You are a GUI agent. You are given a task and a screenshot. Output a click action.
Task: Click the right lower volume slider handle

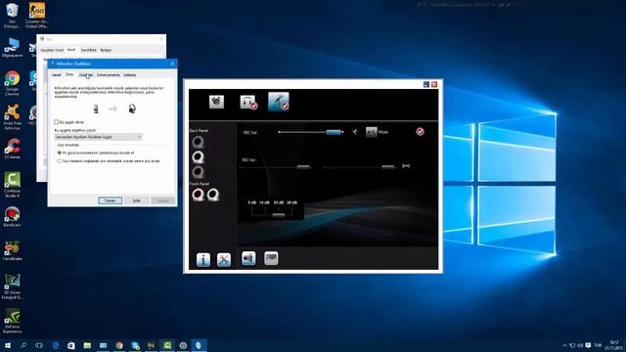[387, 166]
